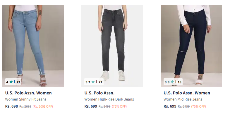Image resolution: width=230 pixels, height=114 pixels.
Task: Select Women Skinny Fit Jeans title
Action: pos(26,99)
